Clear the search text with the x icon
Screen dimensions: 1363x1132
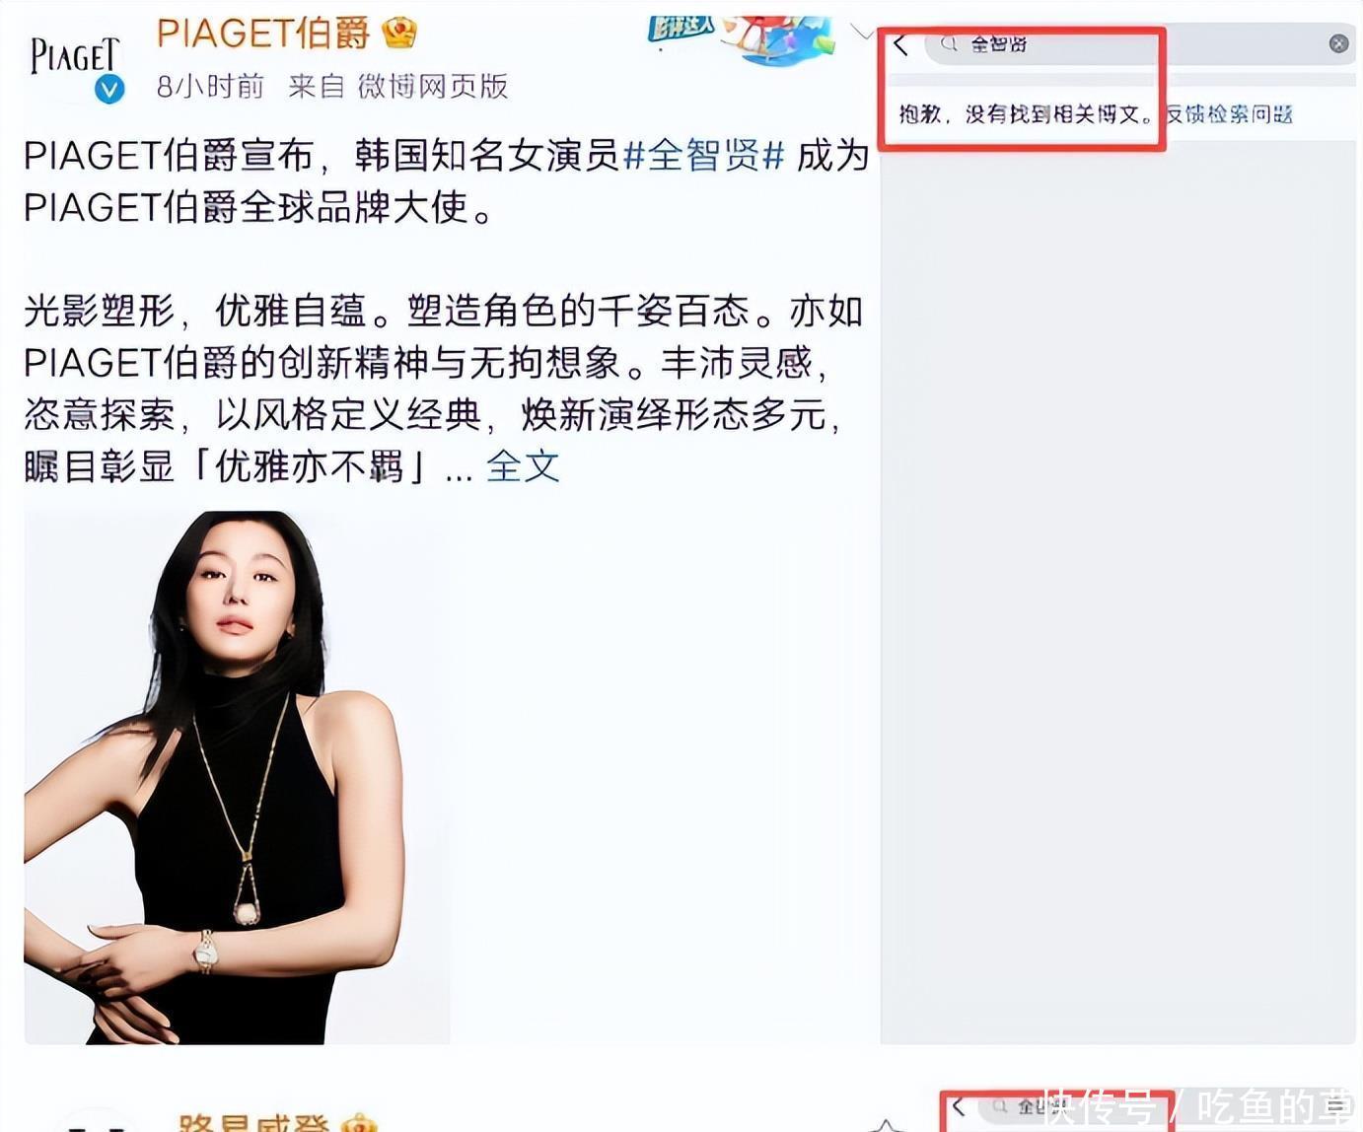tap(1338, 43)
